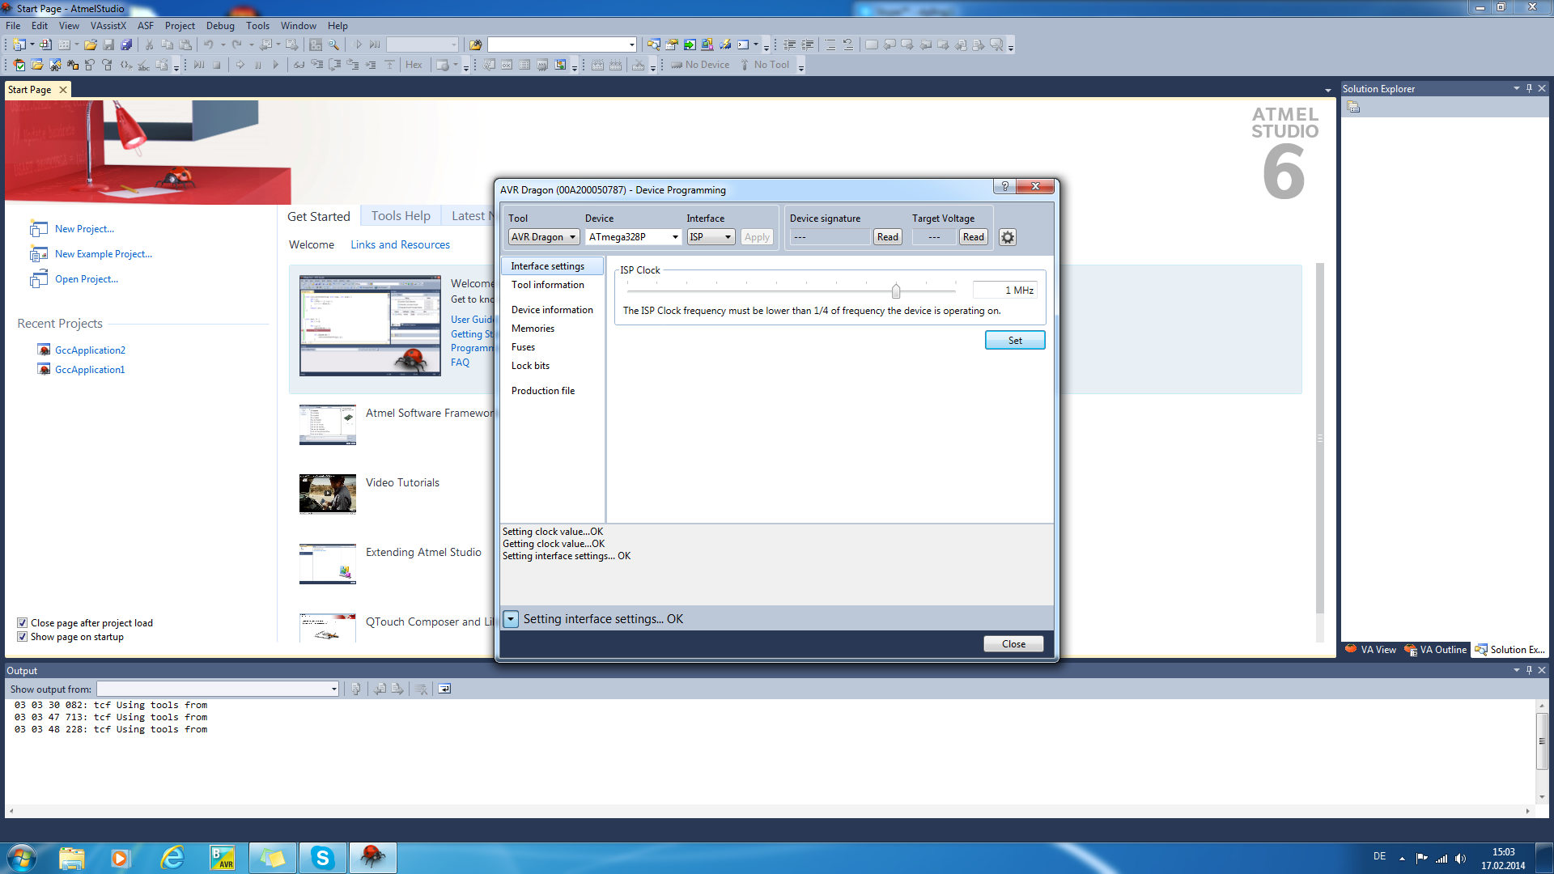Click the Open File toolbar icon
The width and height of the screenshot is (1554, 874).
click(91, 45)
